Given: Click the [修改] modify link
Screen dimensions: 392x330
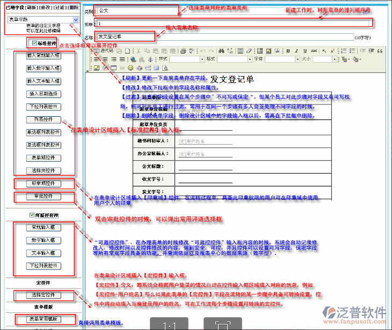Looking at the screenshot, I should point(46,7).
